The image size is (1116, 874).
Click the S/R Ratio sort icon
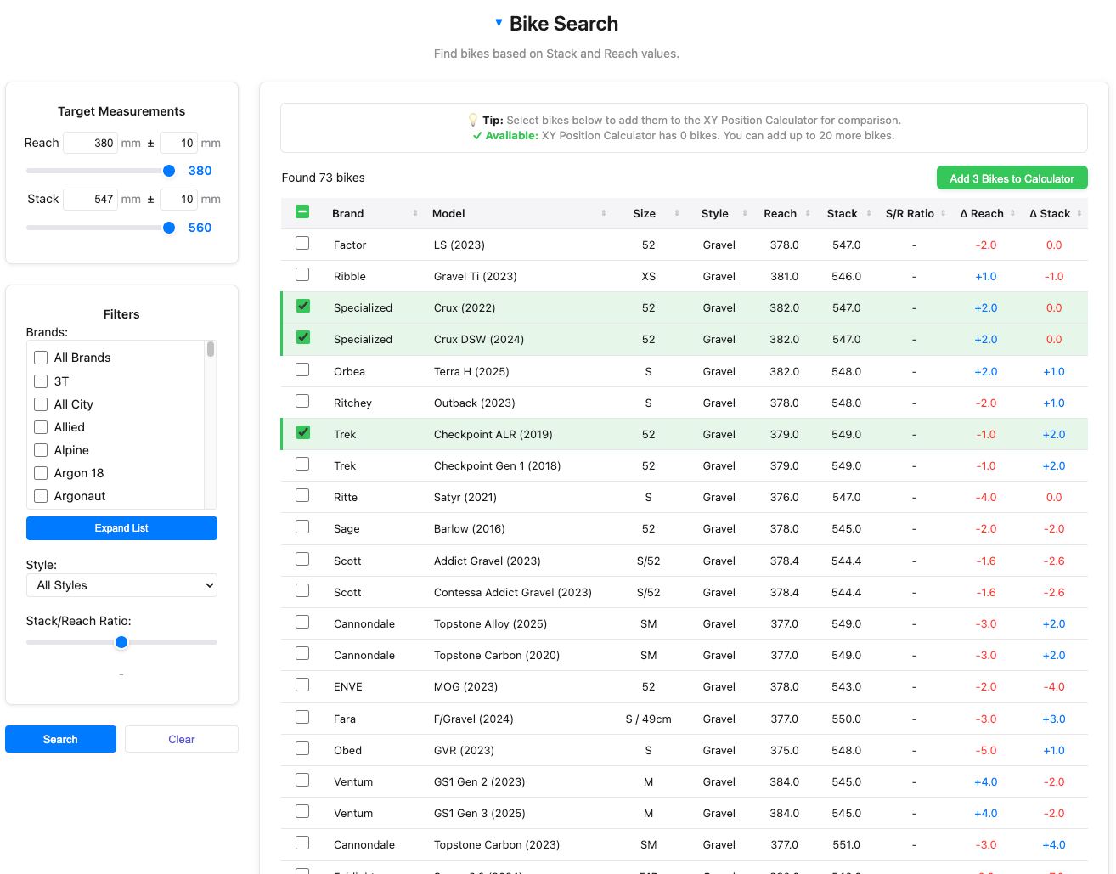point(944,213)
